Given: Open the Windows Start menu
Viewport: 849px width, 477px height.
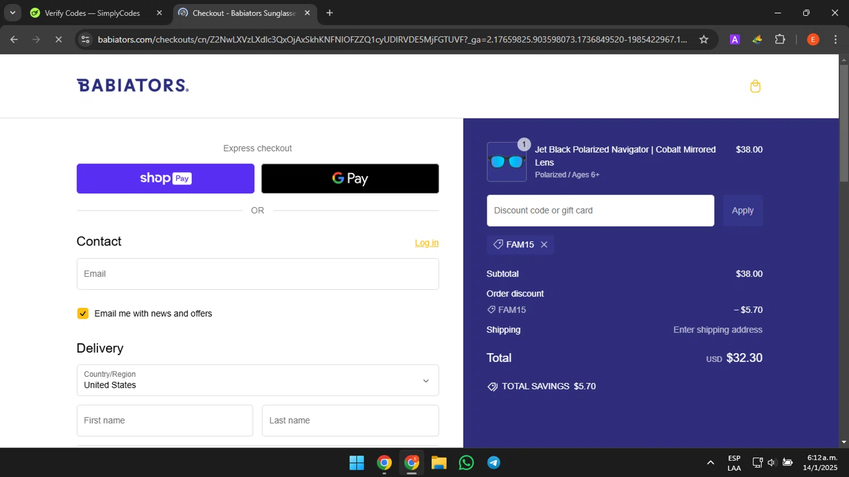Looking at the screenshot, I should pos(357,463).
